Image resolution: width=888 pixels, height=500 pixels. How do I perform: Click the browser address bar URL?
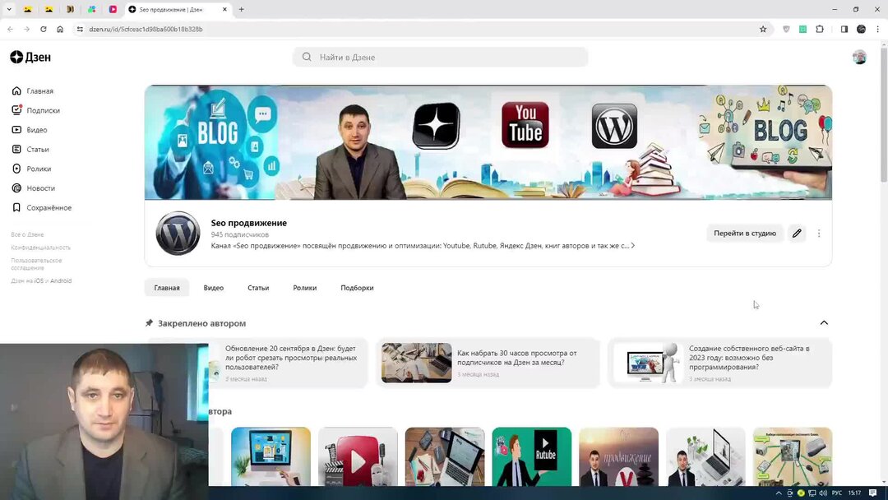pyautogui.click(x=146, y=29)
